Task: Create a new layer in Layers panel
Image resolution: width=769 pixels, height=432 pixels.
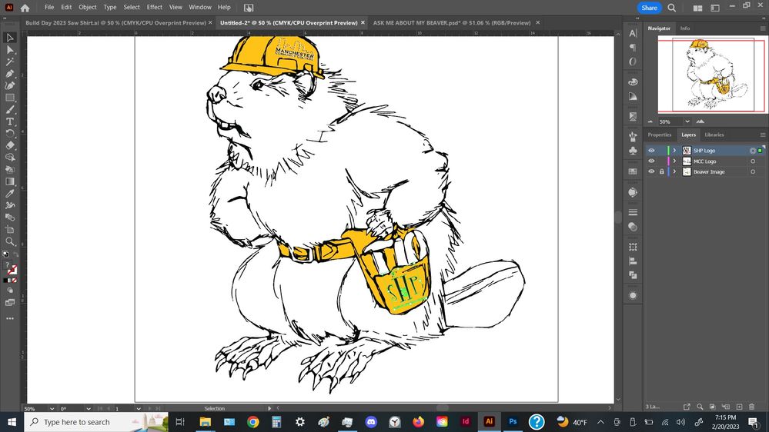Action: [x=739, y=407]
